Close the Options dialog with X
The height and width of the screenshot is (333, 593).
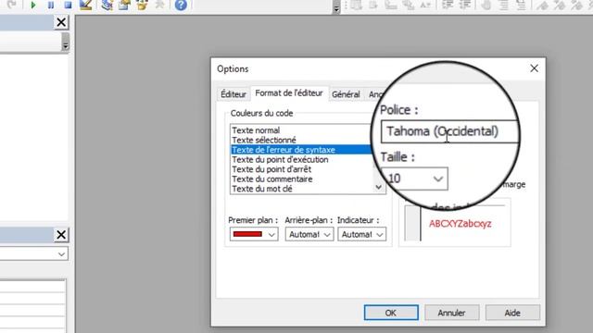click(534, 68)
